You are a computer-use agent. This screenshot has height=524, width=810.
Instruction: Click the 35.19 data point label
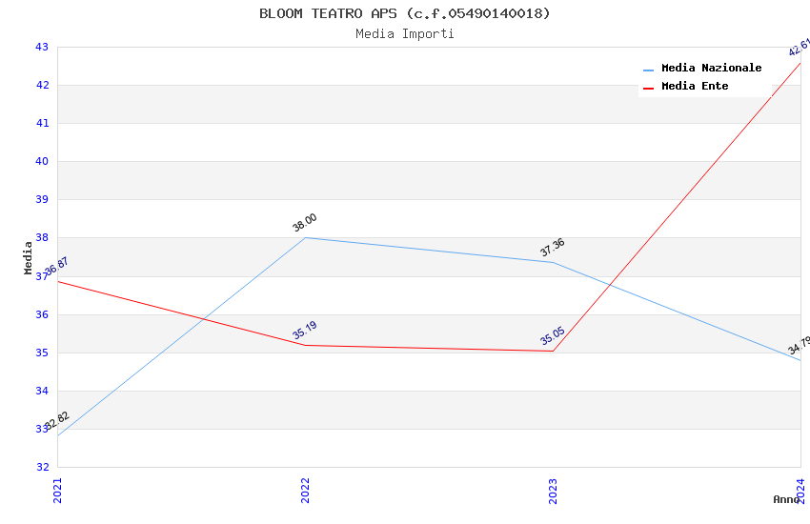(x=305, y=331)
